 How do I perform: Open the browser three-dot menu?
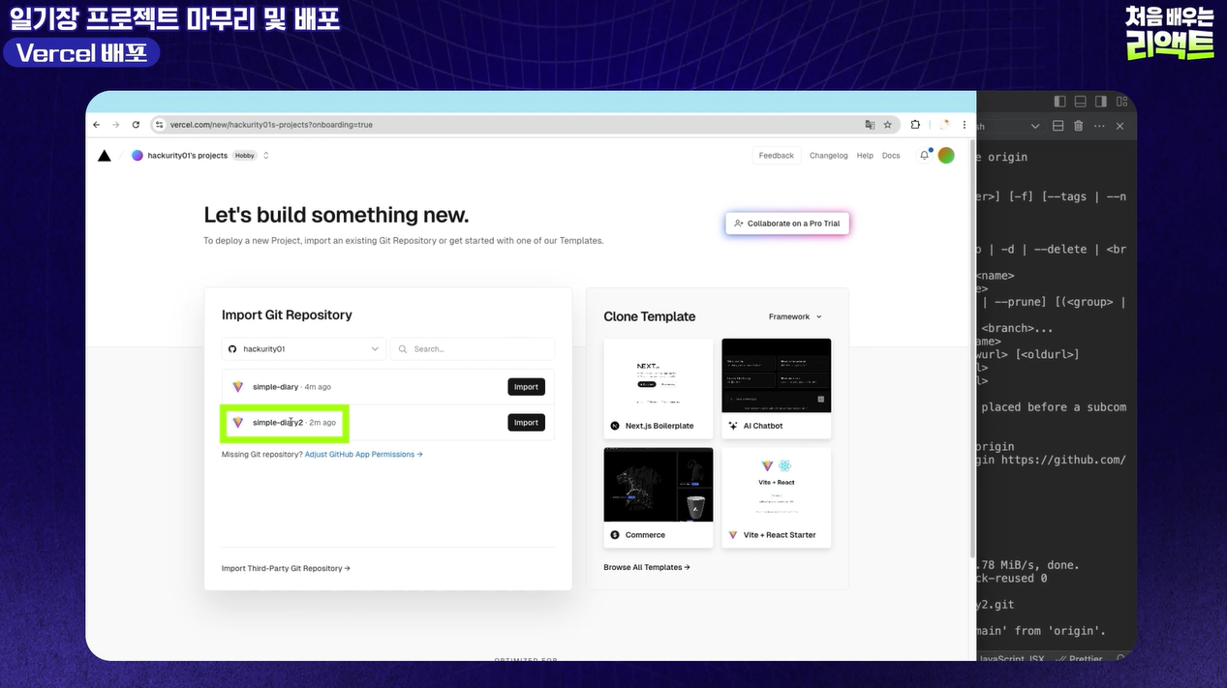pos(964,125)
